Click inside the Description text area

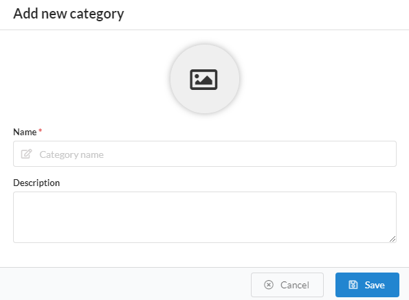tap(205, 218)
